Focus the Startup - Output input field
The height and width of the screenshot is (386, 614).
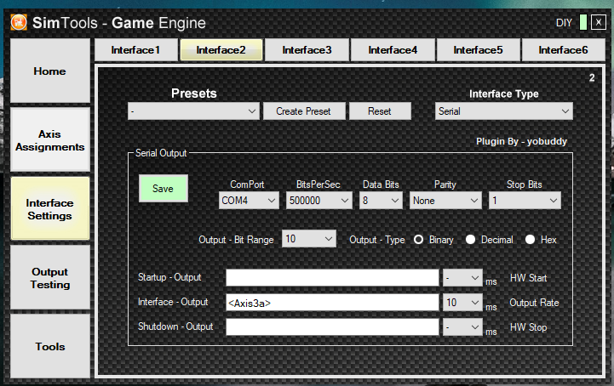pyautogui.click(x=330, y=278)
